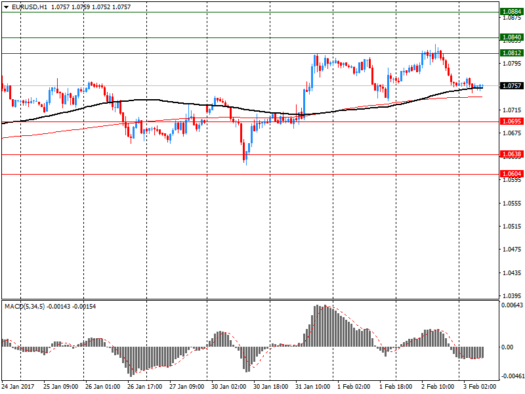Select the 1.0884 green resistance level label

512,12
